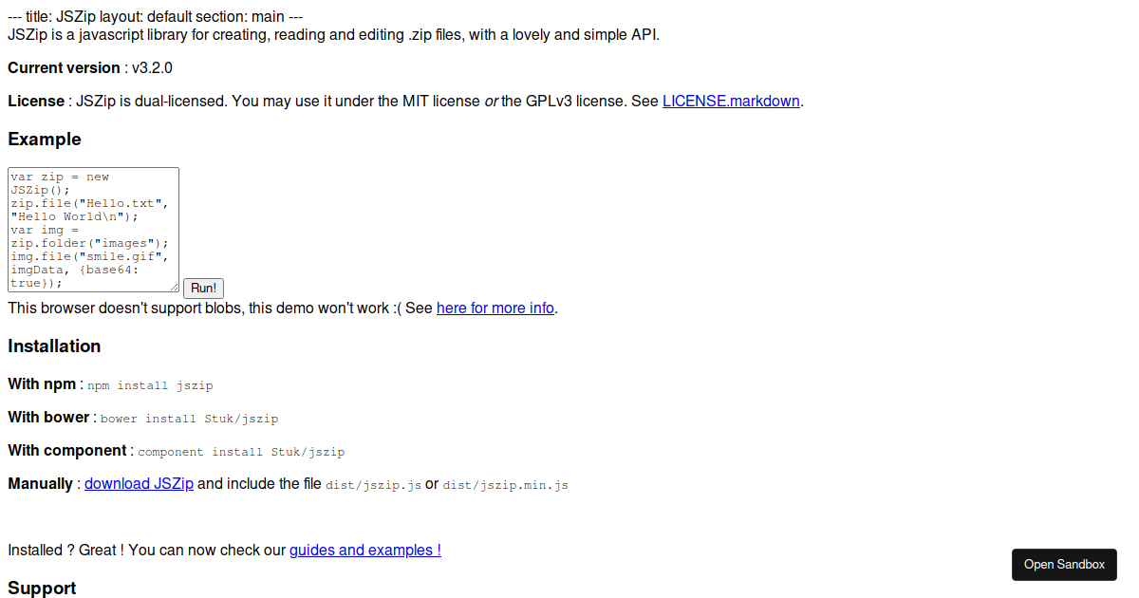Click the Run! button to execute the code
The width and height of the screenshot is (1139, 598).
point(202,288)
